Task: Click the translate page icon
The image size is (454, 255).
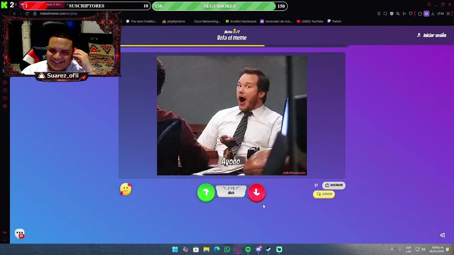Action: 398,13
